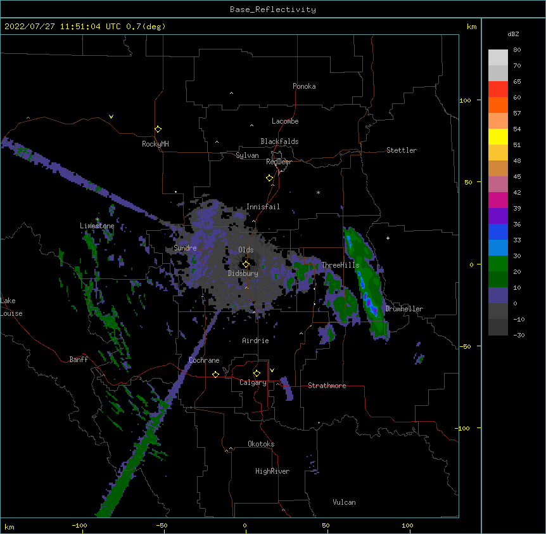Click the Olds town label
This screenshot has width=546, height=534.
click(x=246, y=250)
